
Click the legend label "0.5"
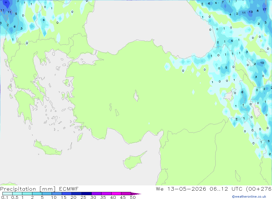point(15,197)
